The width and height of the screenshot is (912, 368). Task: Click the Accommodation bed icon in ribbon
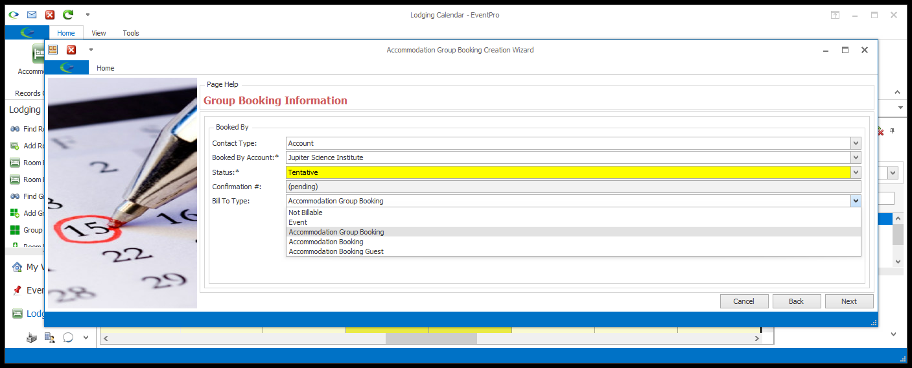click(38, 54)
